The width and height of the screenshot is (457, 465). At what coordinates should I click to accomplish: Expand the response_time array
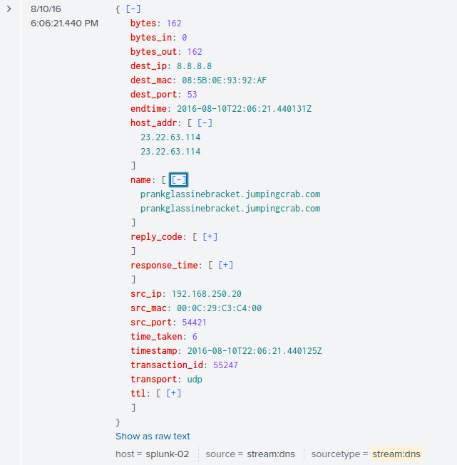pyautogui.click(x=226, y=265)
